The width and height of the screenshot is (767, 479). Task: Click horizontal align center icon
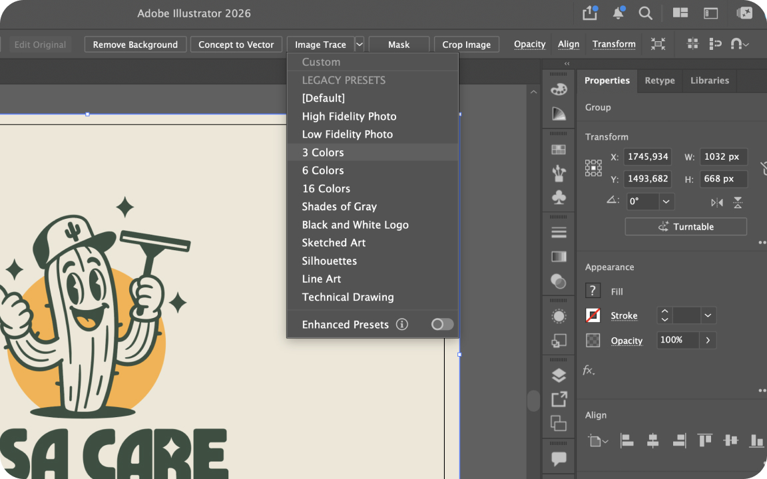pos(652,440)
